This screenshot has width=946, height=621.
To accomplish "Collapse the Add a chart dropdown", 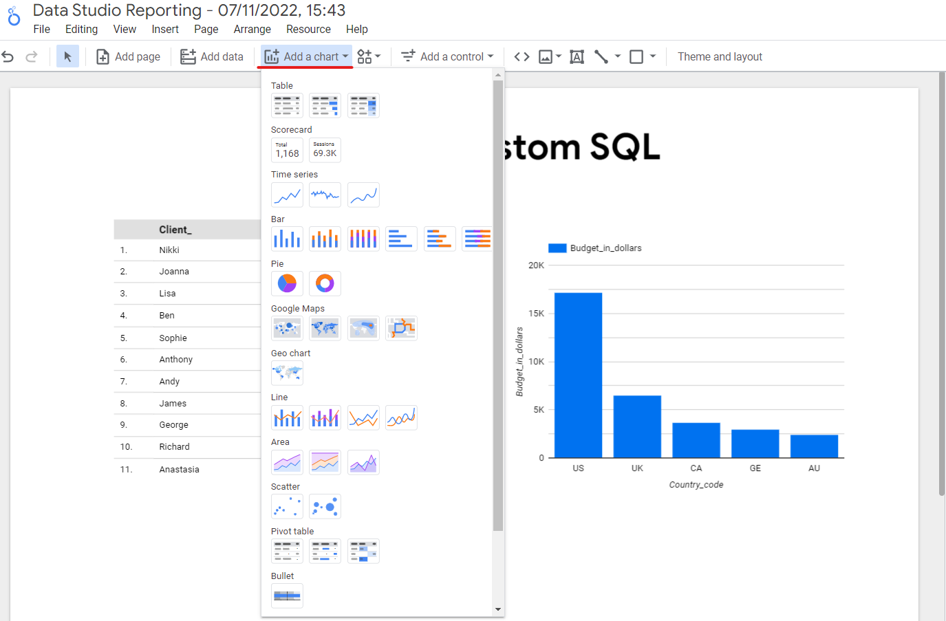I will point(306,56).
